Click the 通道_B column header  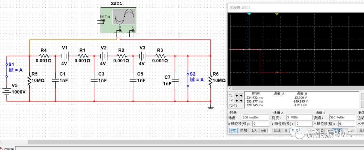(x=301, y=93)
